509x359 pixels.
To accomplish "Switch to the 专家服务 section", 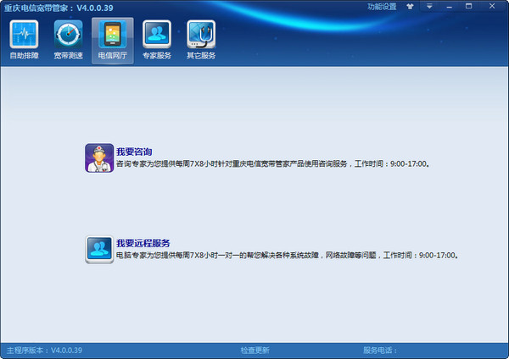I will click(x=156, y=40).
